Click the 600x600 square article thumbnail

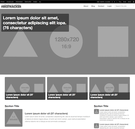13,118
